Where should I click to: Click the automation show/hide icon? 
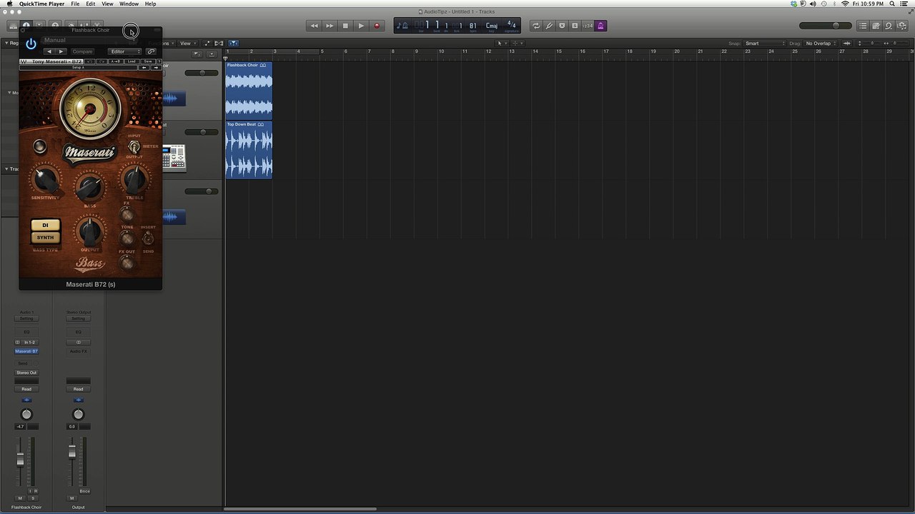click(x=207, y=44)
